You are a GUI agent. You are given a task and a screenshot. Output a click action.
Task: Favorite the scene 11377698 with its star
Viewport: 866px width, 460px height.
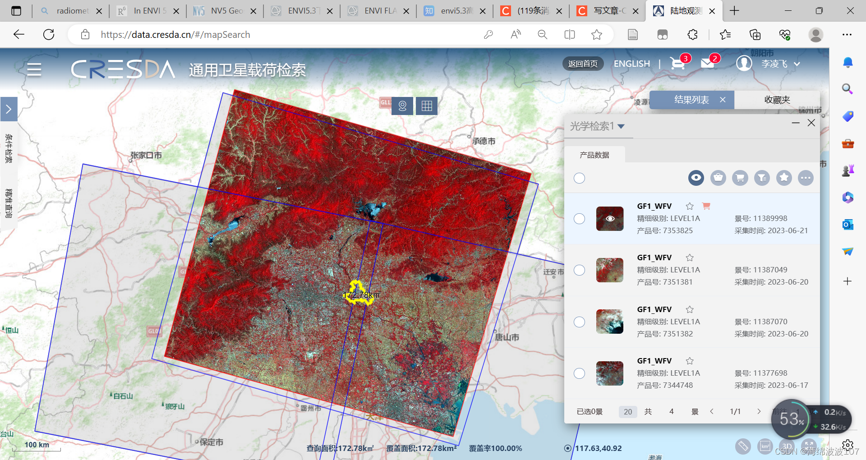coord(690,361)
